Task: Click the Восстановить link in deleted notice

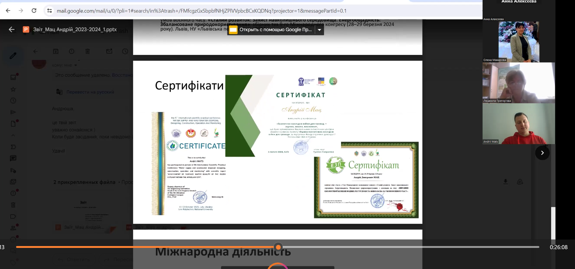Action: tap(122, 75)
